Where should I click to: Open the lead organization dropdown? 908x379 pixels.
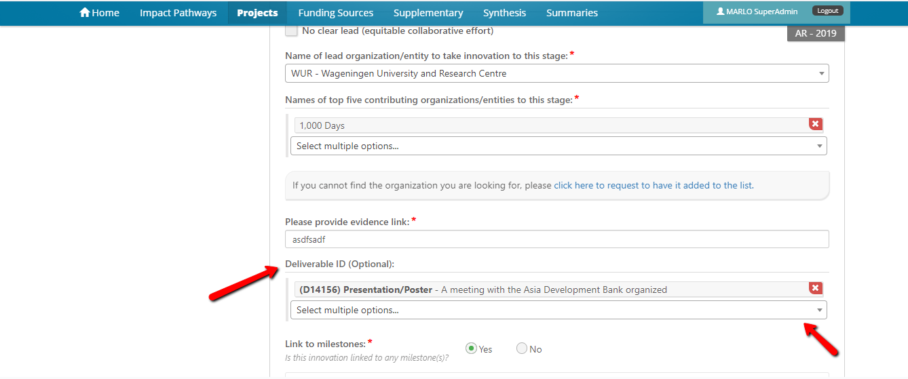click(x=556, y=73)
